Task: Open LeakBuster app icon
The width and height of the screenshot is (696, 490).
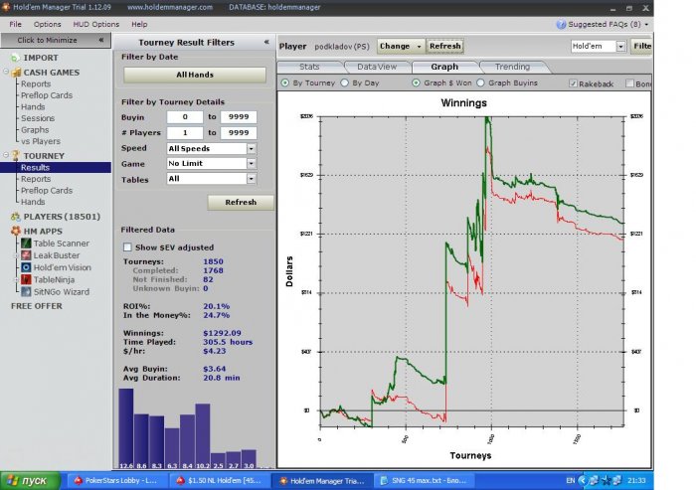Action: pos(26,255)
